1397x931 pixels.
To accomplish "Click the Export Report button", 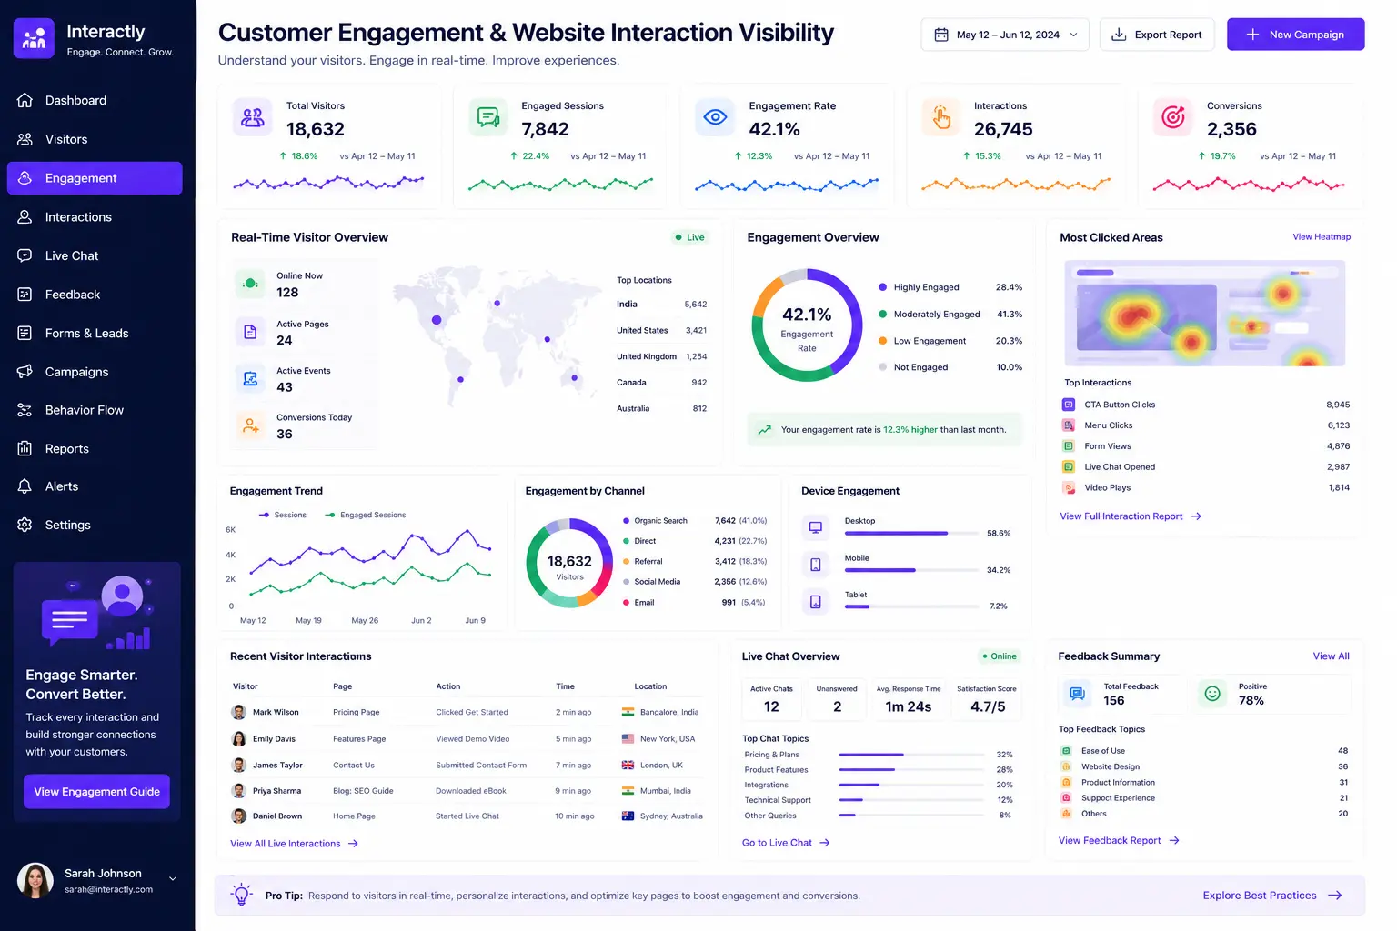I will [x=1157, y=35].
